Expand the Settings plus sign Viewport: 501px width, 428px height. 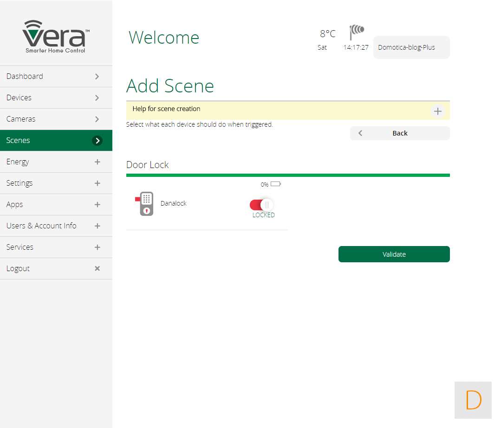pyautogui.click(x=97, y=183)
